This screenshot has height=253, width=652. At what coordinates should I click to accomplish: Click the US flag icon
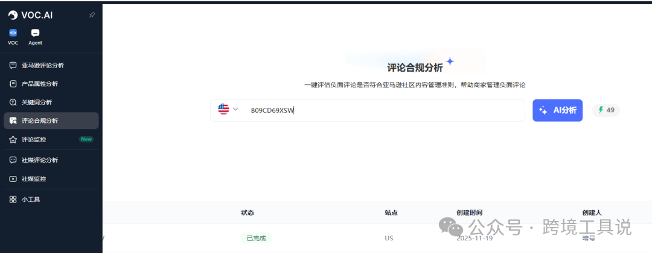coord(223,110)
